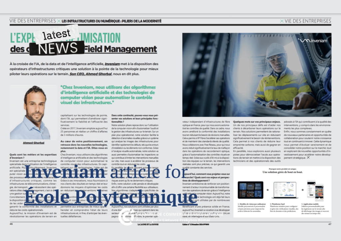The height and width of the screenshot is (241, 341).
Task: Click the 'LES INFRASTRUCTURES DU NUMÉRIQUE' section heading
Action: 111,21
